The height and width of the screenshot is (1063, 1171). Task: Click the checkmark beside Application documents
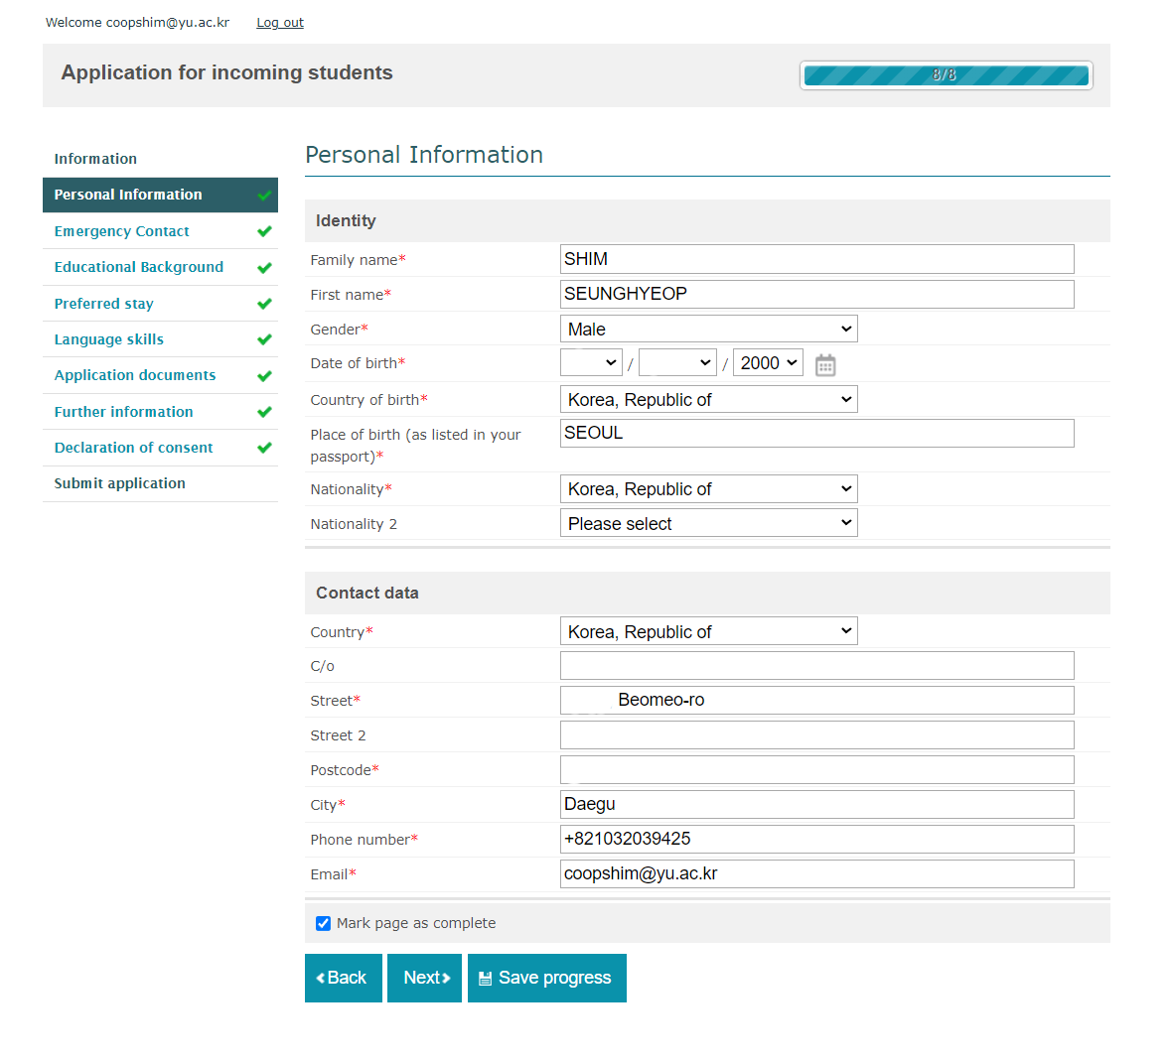(x=264, y=375)
